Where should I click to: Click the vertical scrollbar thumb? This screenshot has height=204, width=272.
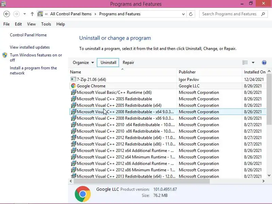[x=269, y=99]
